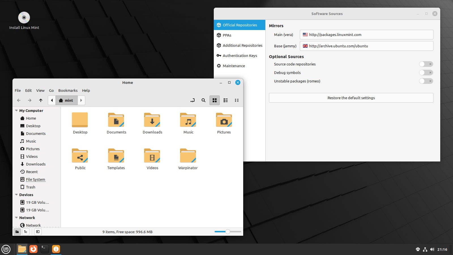
Task: Select tree view in Nemo's status bar
Action: coord(26,231)
